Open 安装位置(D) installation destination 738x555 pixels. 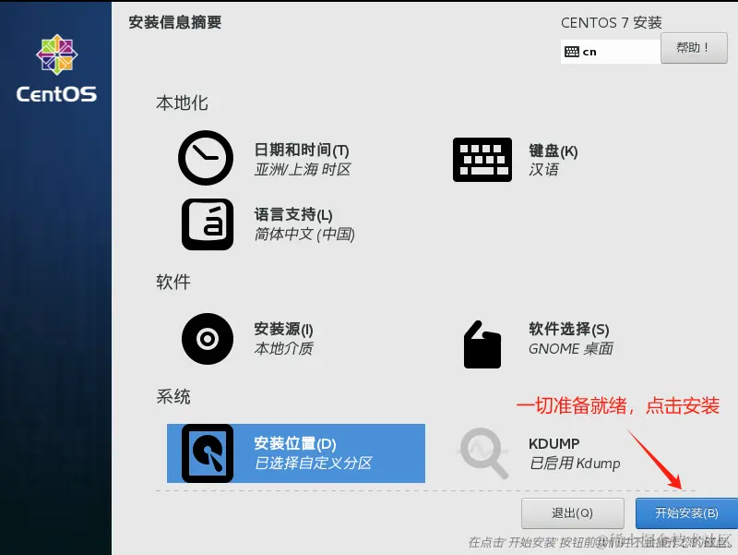(x=295, y=444)
